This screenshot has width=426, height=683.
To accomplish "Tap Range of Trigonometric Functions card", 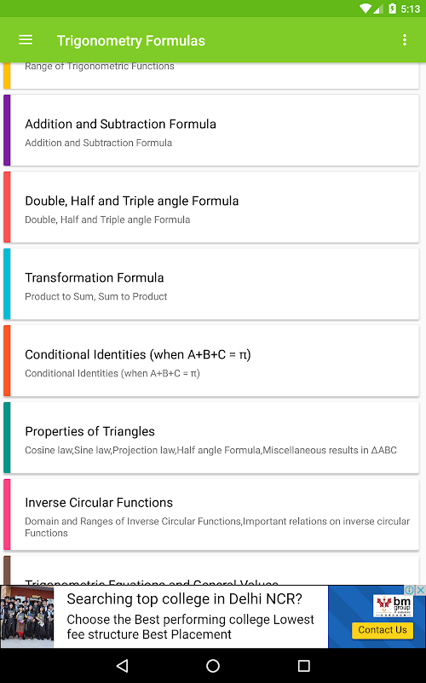I will pos(211,76).
